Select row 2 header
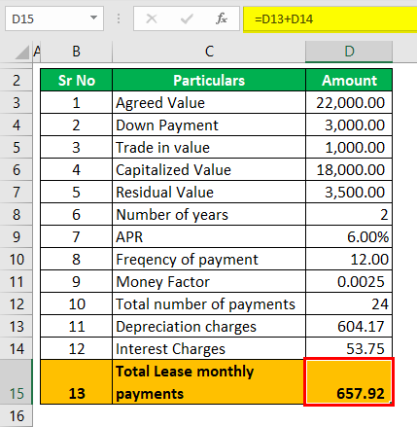The image size is (417, 427). [x=17, y=80]
